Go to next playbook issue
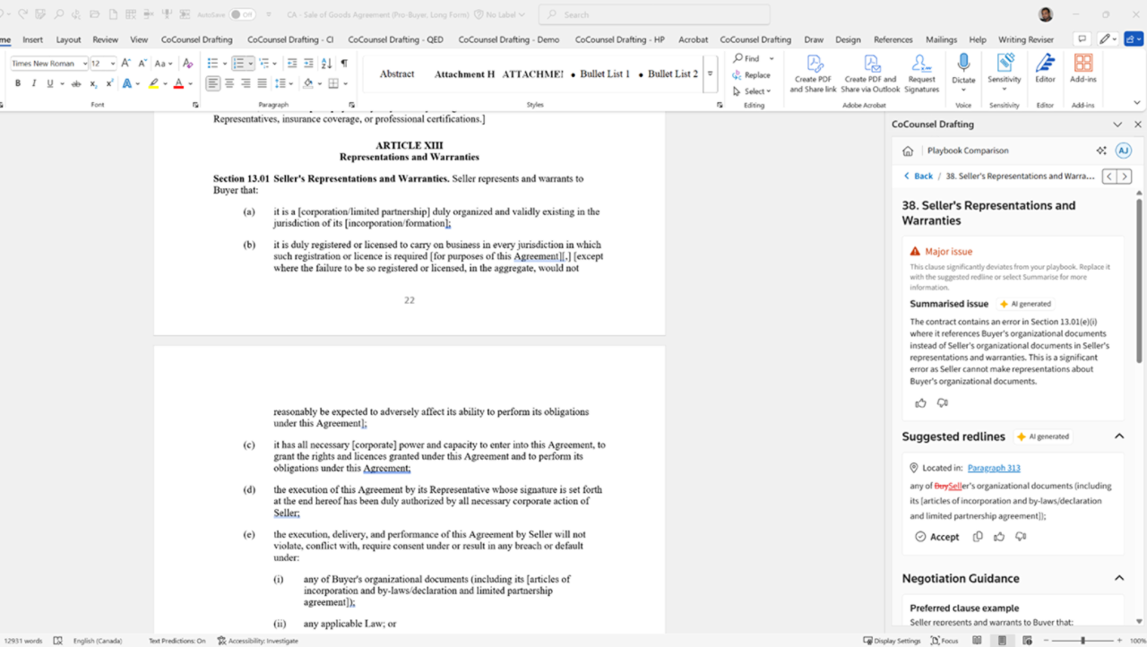 1125,177
